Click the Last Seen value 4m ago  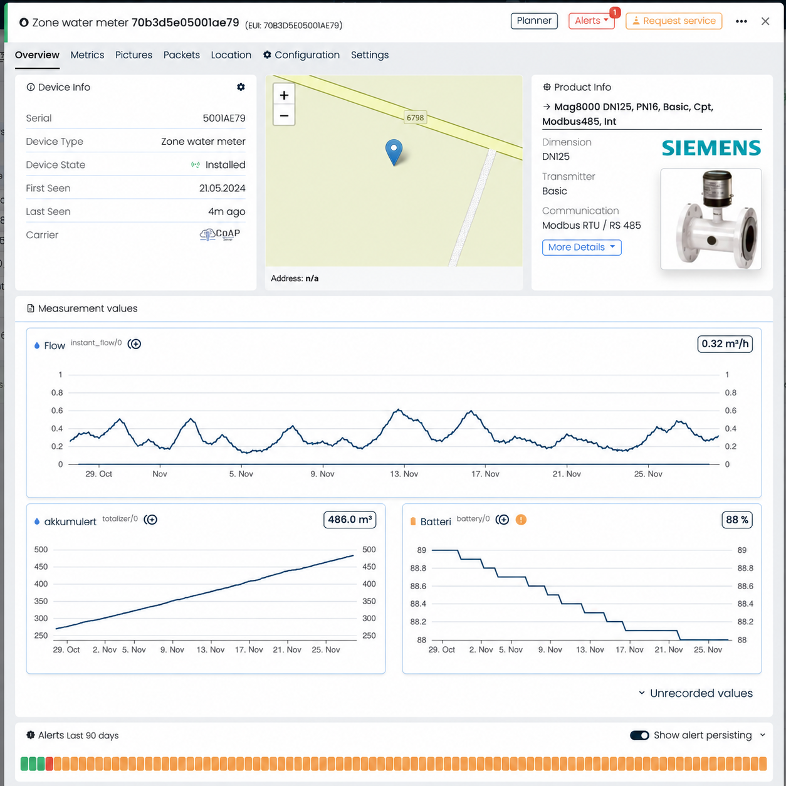226,212
